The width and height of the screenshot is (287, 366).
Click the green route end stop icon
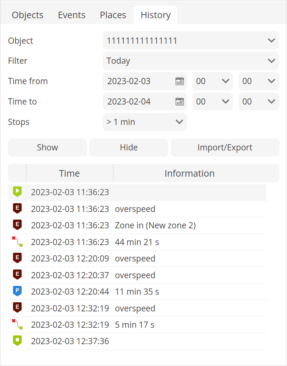[x=17, y=341]
